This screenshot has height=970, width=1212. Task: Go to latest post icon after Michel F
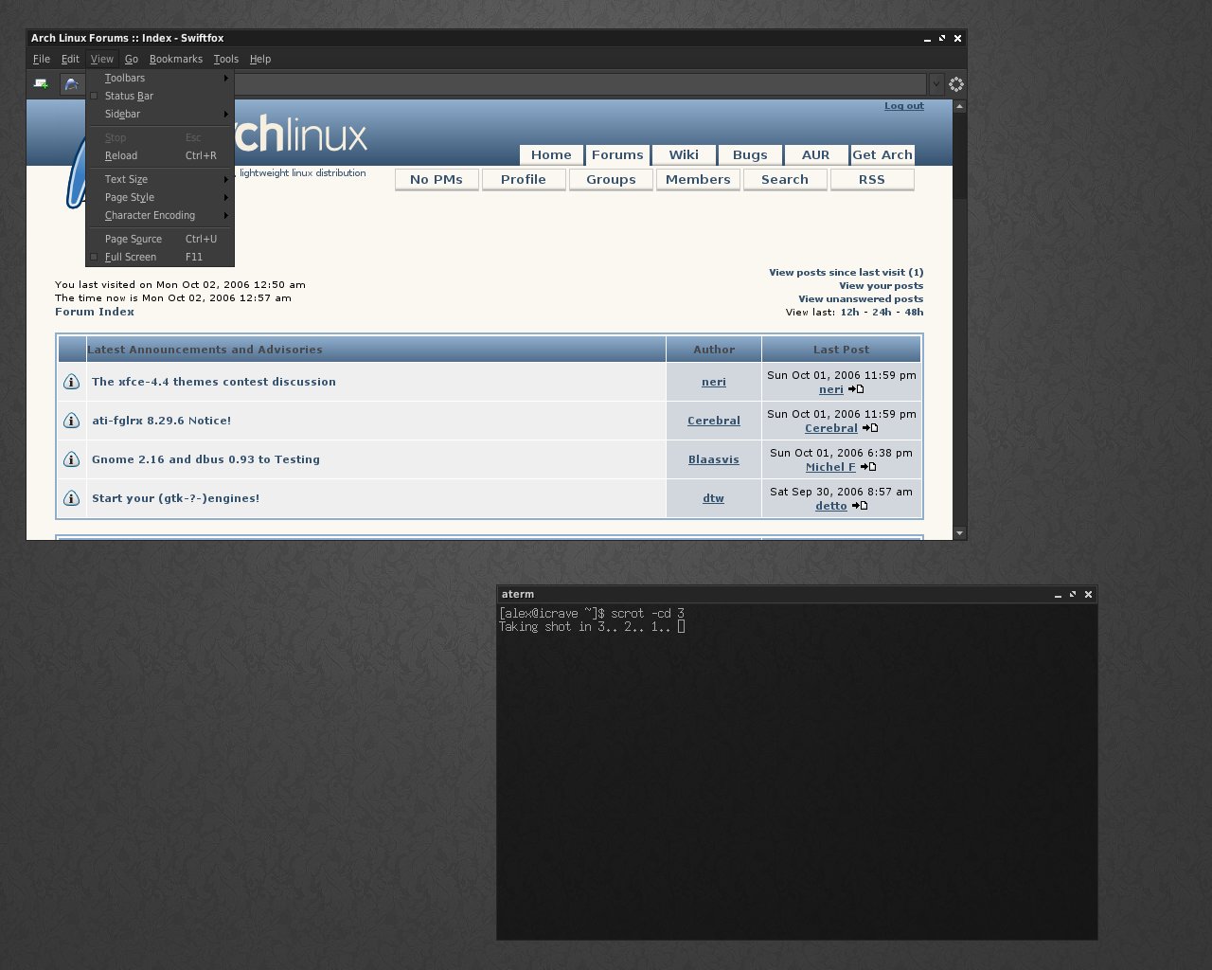[868, 467]
